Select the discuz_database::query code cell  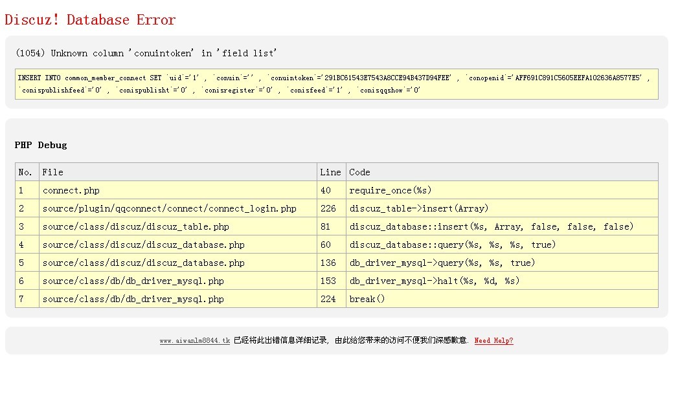(x=502, y=245)
